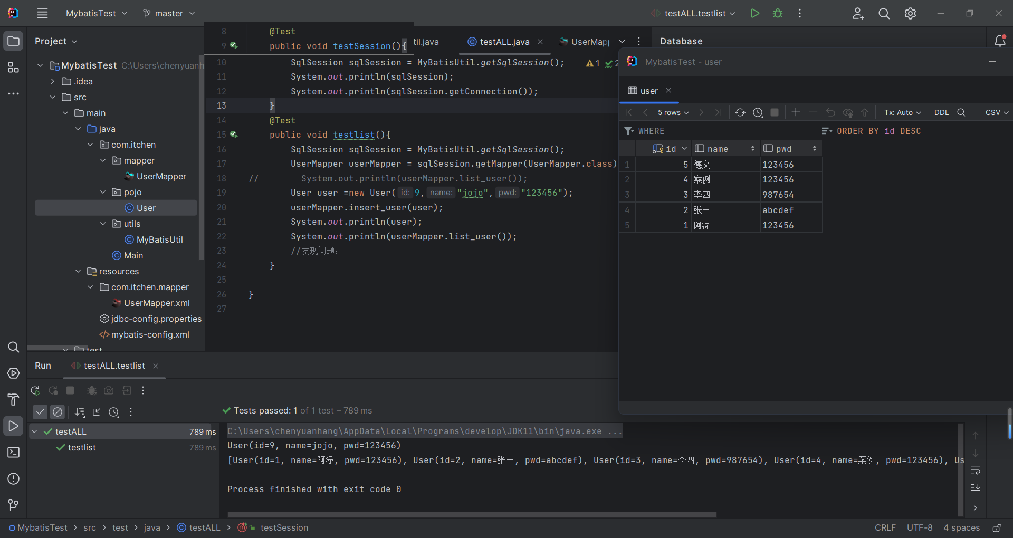Open MyBatisUtil class in project tree

click(159, 239)
